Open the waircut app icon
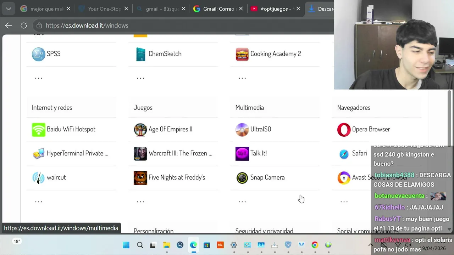Viewport: 454px width, 255px height. (39, 178)
